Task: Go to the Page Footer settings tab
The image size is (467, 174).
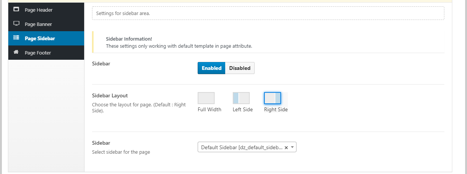Action: click(x=38, y=53)
